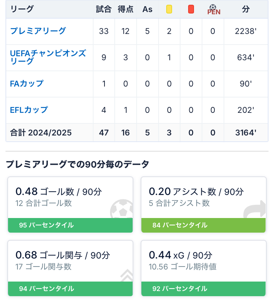The width and height of the screenshot is (274, 302).
Task: Click the yellow card column icon
Action: click(x=169, y=9)
